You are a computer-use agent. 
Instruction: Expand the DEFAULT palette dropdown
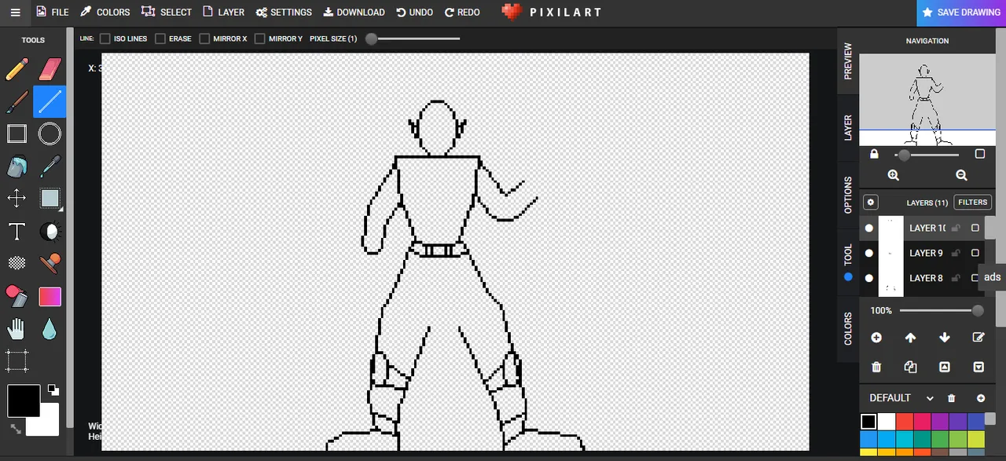coord(930,398)
